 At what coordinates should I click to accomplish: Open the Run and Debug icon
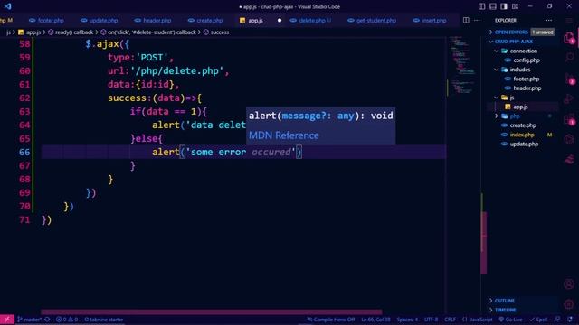pos(569,98)
